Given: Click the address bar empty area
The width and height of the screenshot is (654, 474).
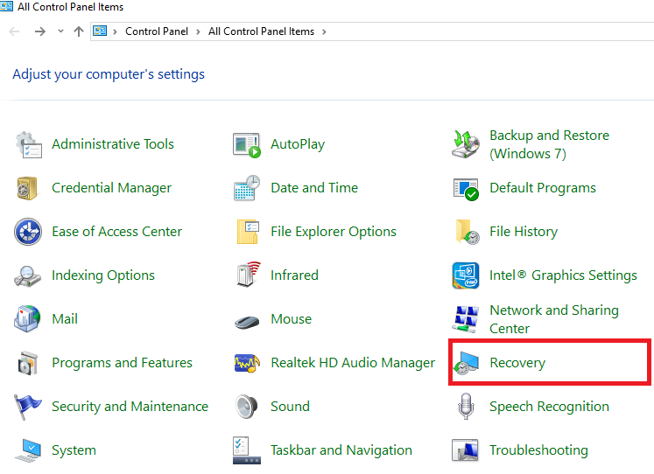Looking at the screenshot, I should (490, 31).
